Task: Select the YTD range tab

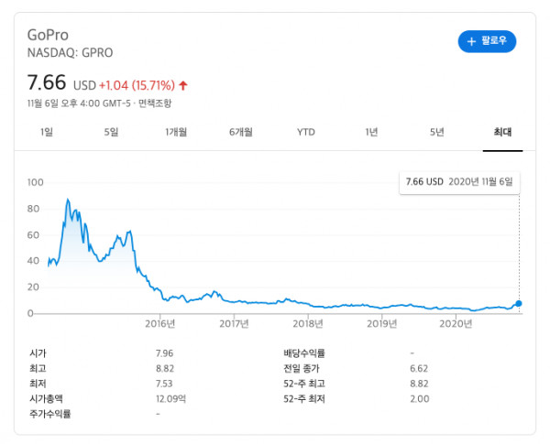Action: click(x=306, y=132)
